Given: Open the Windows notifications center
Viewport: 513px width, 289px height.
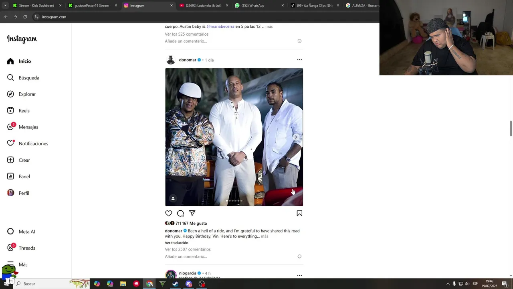Looking at the screenshot, I should coord(505,284).
